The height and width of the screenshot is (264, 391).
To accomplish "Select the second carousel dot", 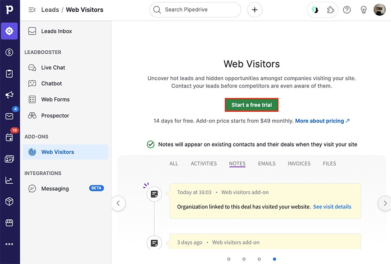I will [x=244, y=259].
